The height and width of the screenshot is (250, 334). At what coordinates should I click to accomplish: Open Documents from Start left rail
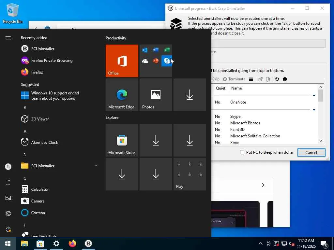[8, 182]
